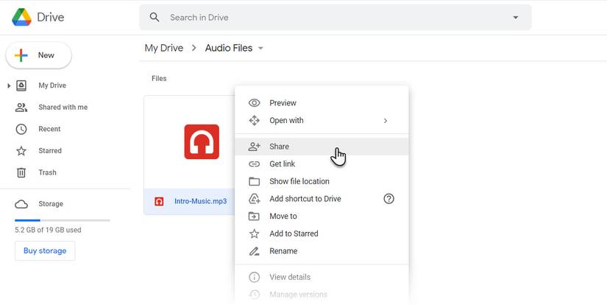
Task: Click the Shared with me people icon
Action: coord(21,108)
